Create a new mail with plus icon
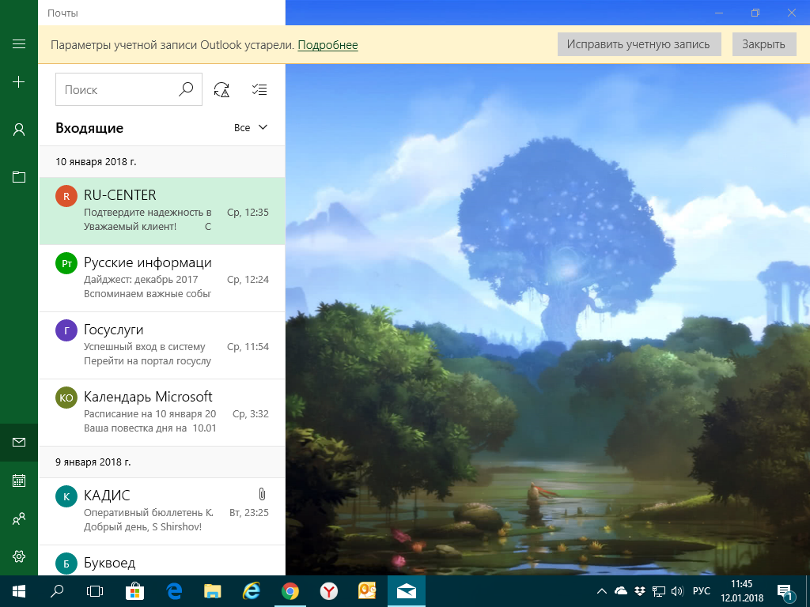This screenshot has height=607, width=810. coord(19,81)
